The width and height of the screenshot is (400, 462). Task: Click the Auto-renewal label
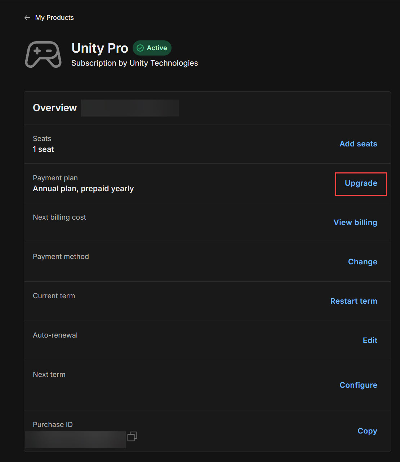tap(55, 335)
